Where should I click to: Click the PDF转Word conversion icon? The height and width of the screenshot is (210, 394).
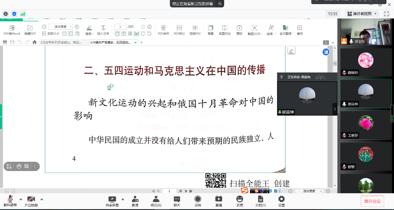pyautogui.click(x=12, y=30)
